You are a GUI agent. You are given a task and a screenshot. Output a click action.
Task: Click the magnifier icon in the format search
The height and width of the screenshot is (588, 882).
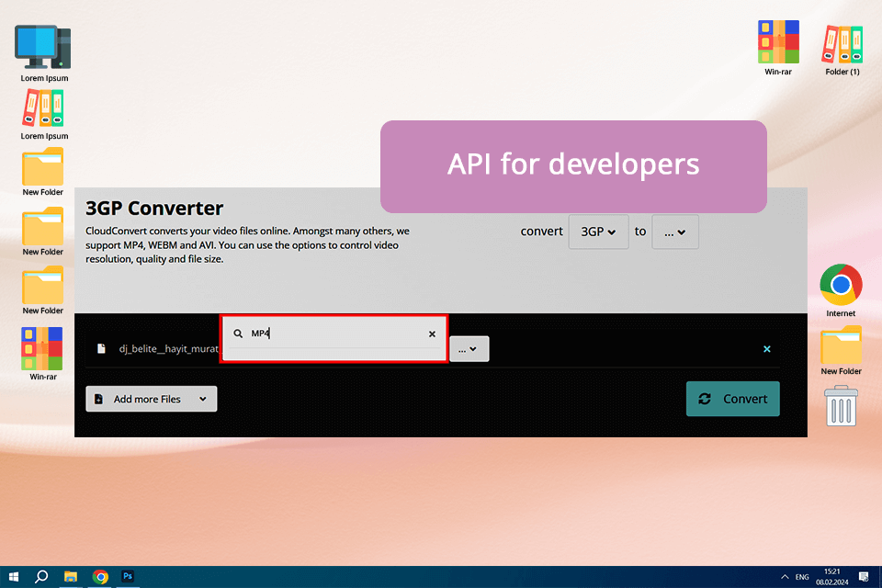[238, 334]
